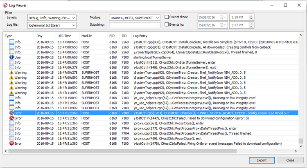Image resolution: width=307 pixels, height=168 pixels.
Task: Select the Error icon of the highlighted timed-out row
Action: click(x=11, y=113)
